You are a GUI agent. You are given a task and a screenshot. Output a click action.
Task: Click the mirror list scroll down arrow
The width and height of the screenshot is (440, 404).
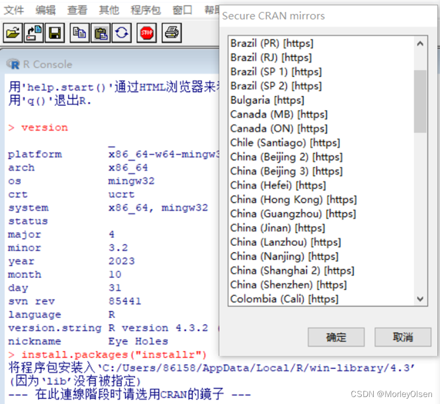[x=420, y=299]
